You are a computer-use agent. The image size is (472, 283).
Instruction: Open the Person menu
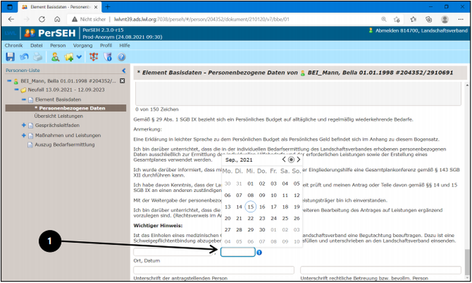pyautogui.click(x=57, y=45)
